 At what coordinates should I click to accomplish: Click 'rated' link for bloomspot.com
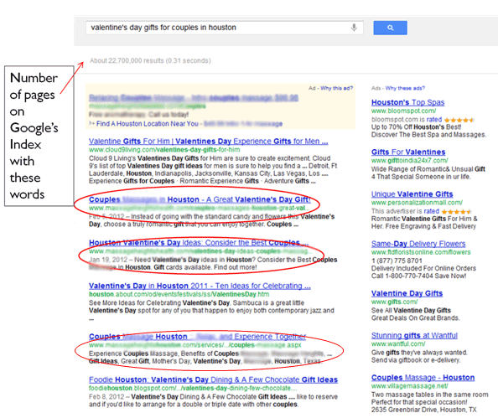pos(433,120)
